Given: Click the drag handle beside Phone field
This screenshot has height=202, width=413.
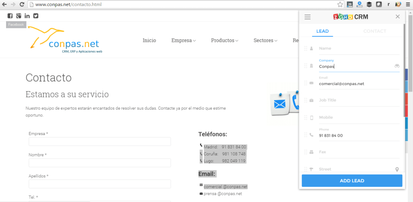Looking at the screenshot, I should [306, 135].
